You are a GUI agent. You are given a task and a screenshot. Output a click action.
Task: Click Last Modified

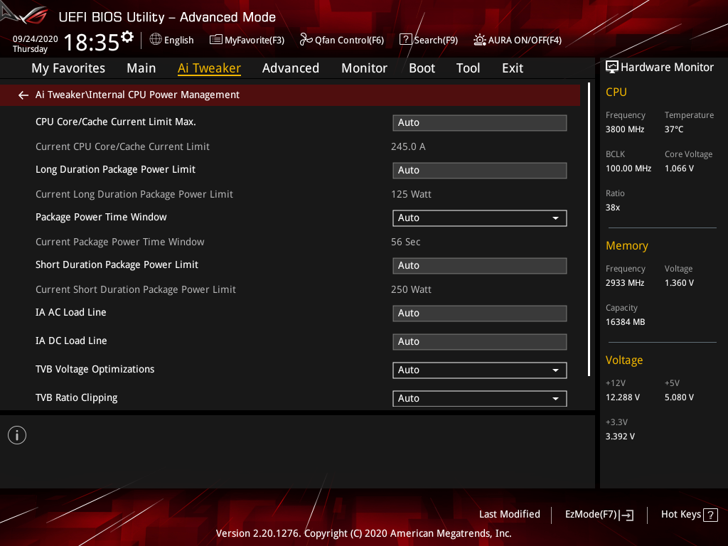509,515
